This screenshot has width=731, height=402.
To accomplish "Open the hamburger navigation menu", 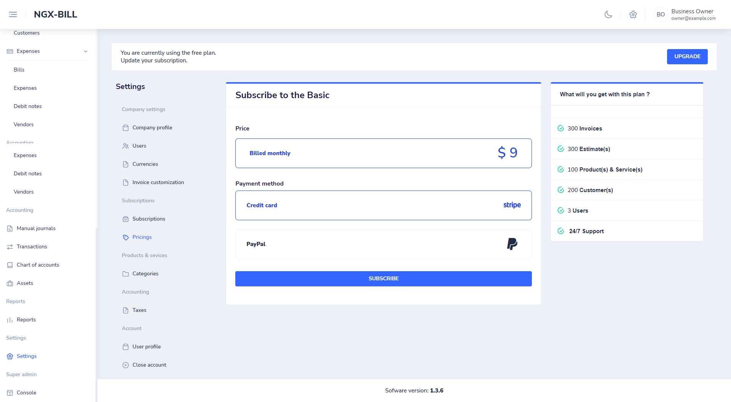I will coord(13,14).
